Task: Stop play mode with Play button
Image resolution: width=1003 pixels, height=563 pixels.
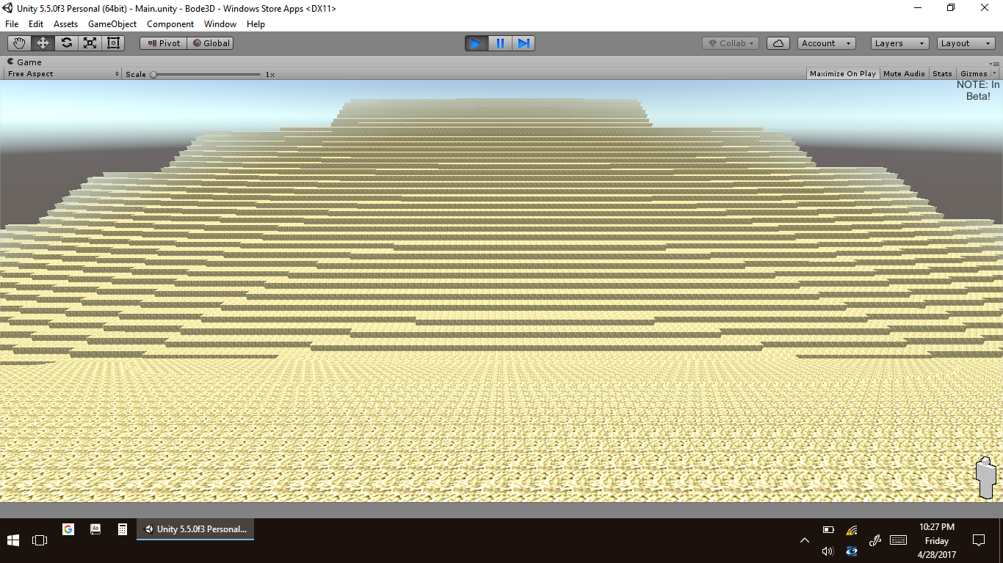Action: point(477,43)
